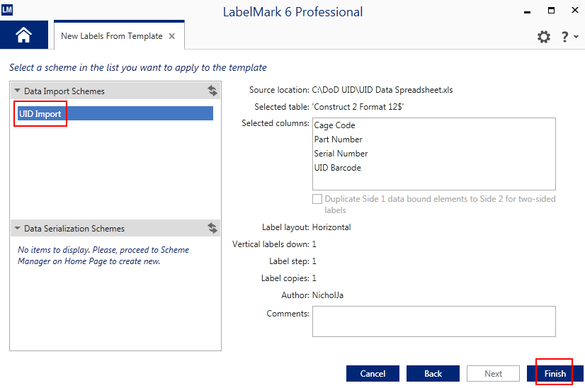Expand the dropdown arrow beside Help

576,38
